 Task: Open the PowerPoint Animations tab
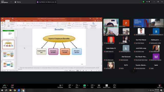pyautogui.click(x=28, y=21)
